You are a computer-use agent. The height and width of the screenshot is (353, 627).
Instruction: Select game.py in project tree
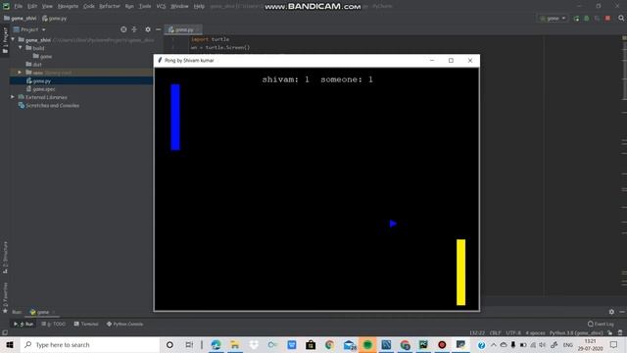pos(39,80)
